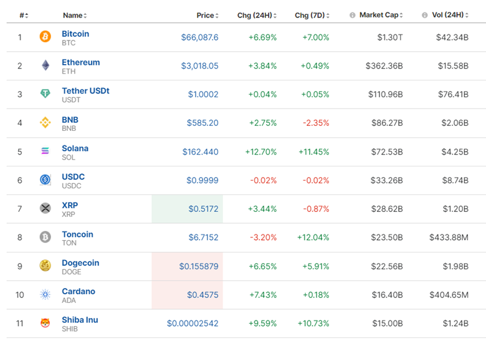Click the Ethereum diamond logo icon

click(45, 65)
